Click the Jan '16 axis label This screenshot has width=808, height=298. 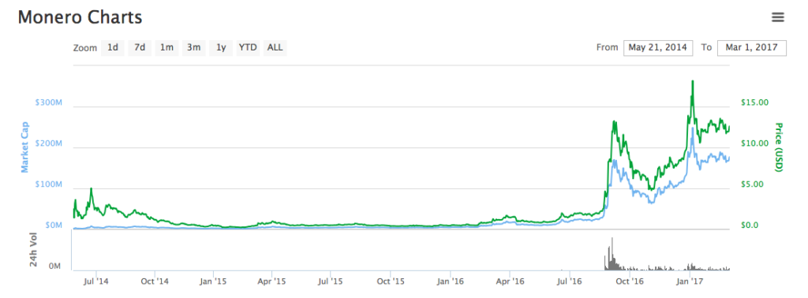point(450,281)
